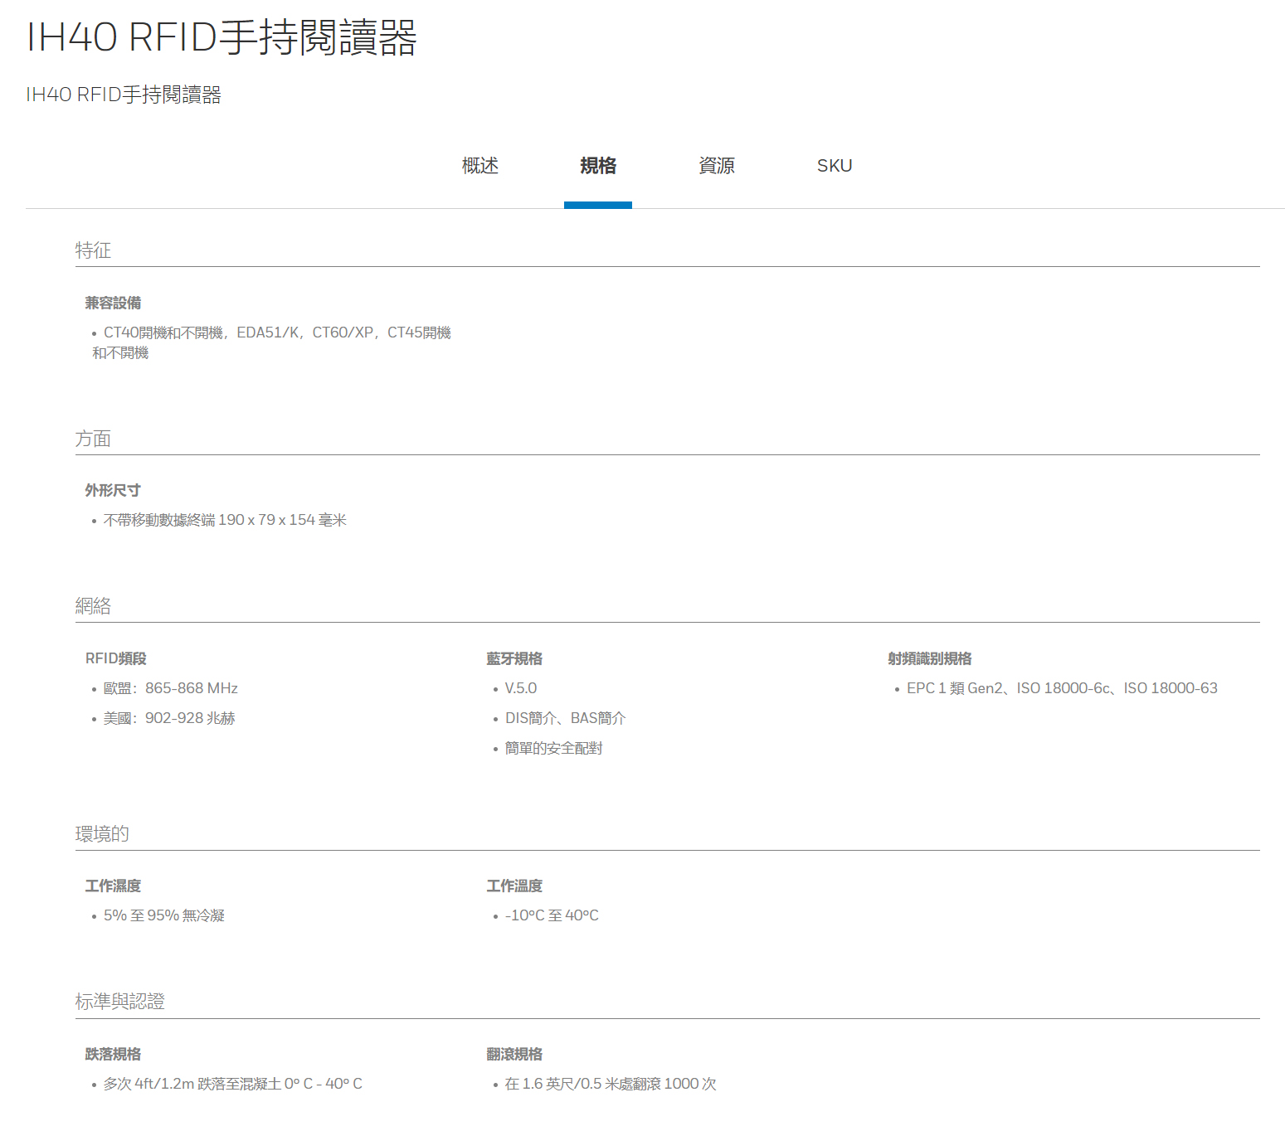Click the 标準與認證 section heading
1285x1131 pixels.
(x=119, y=1002)
